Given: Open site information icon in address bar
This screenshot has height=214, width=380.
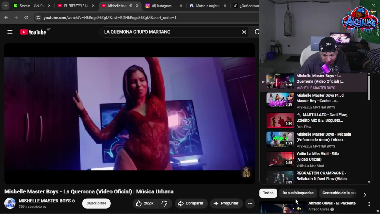Looking at the screenshot, I should [x=38, y=18].
